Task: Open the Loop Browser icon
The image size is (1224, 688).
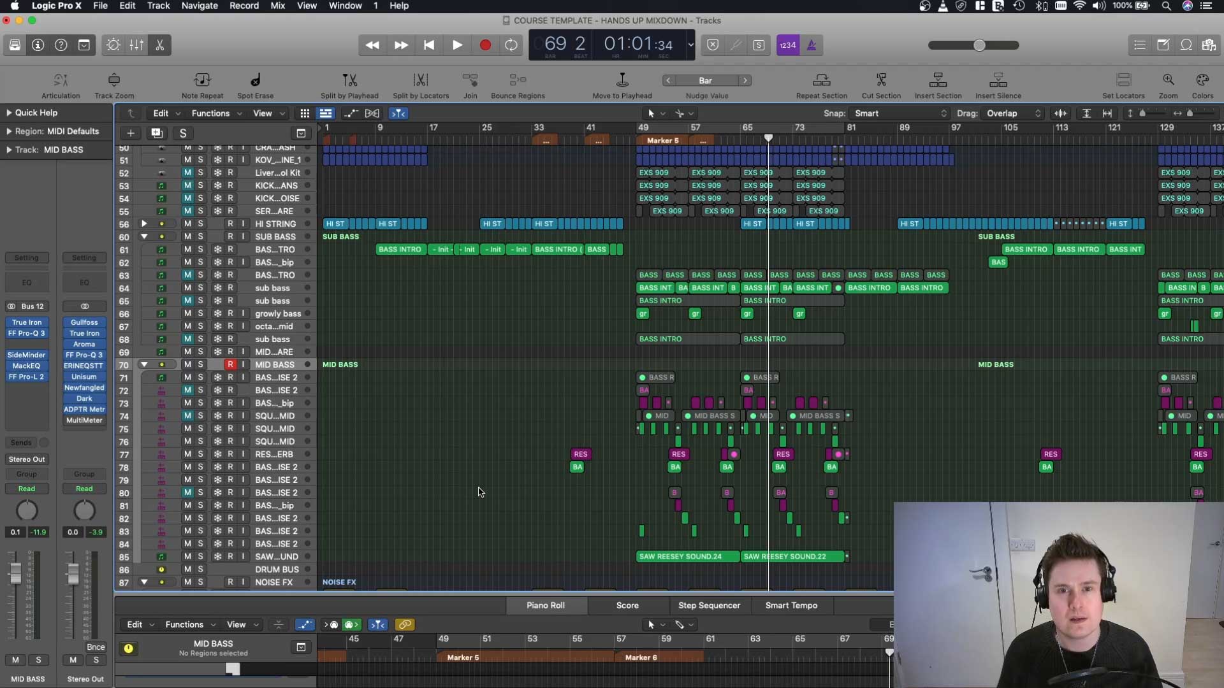Action: click(x=1186, y=45)
